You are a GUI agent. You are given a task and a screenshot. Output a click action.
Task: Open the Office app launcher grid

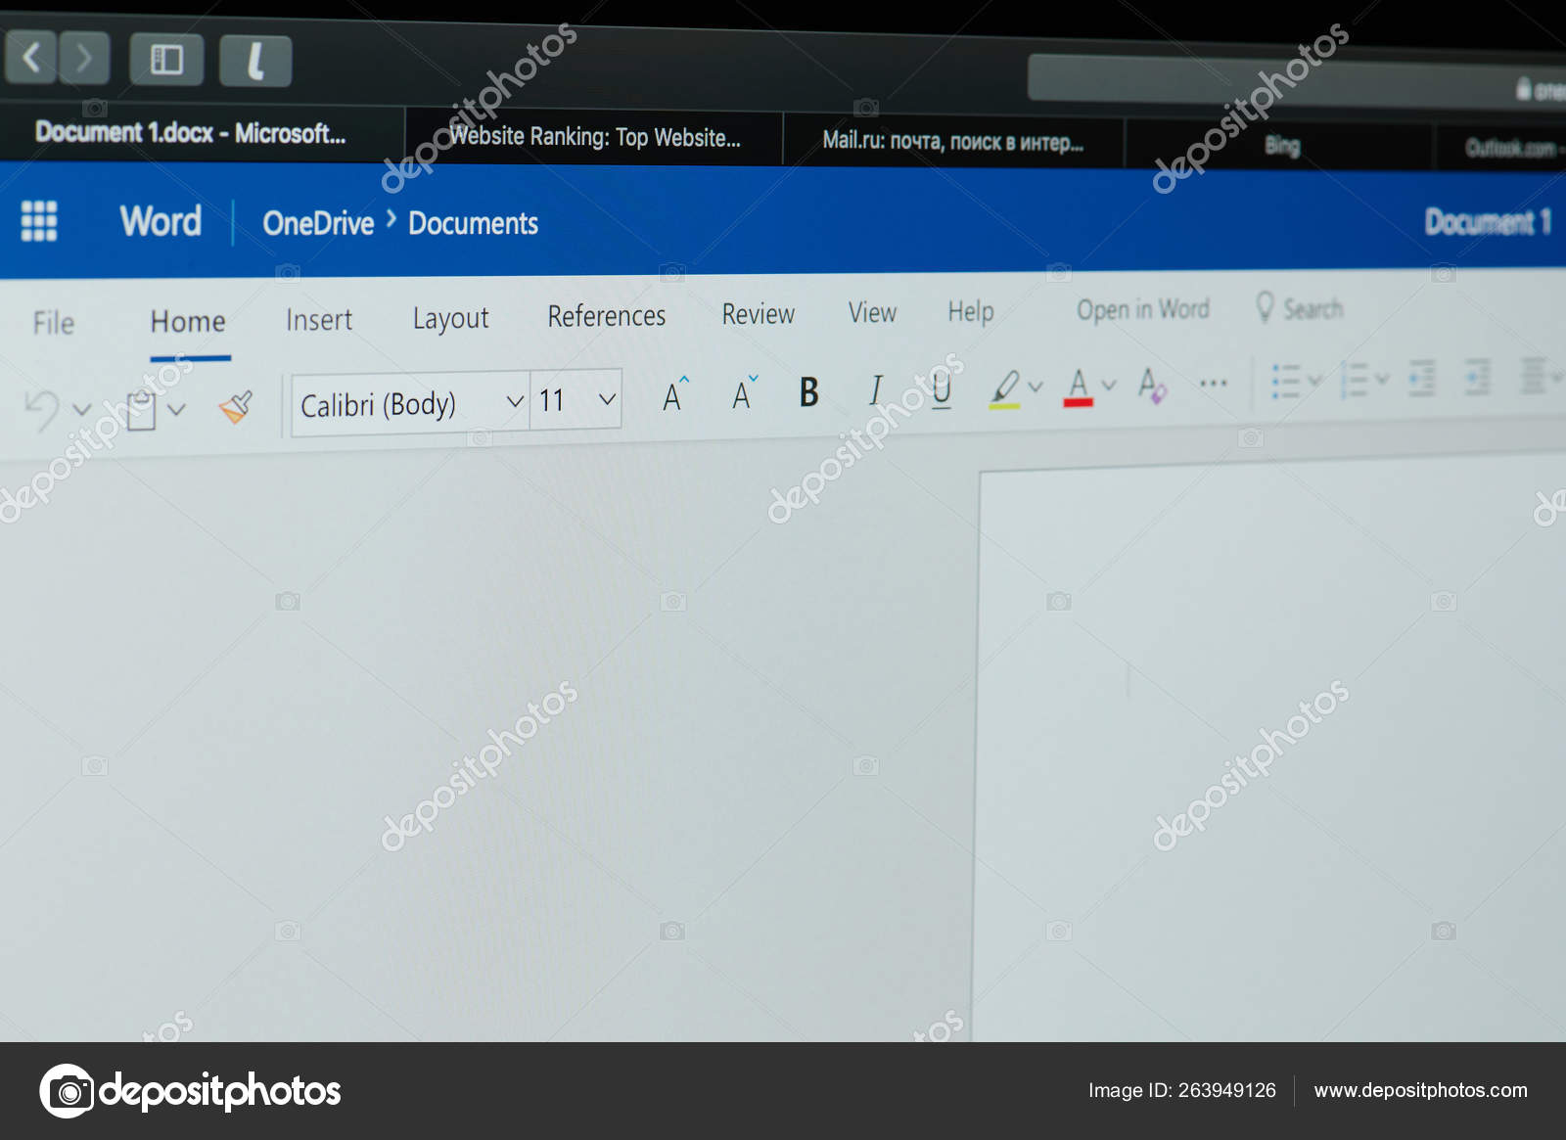(39, 220)
